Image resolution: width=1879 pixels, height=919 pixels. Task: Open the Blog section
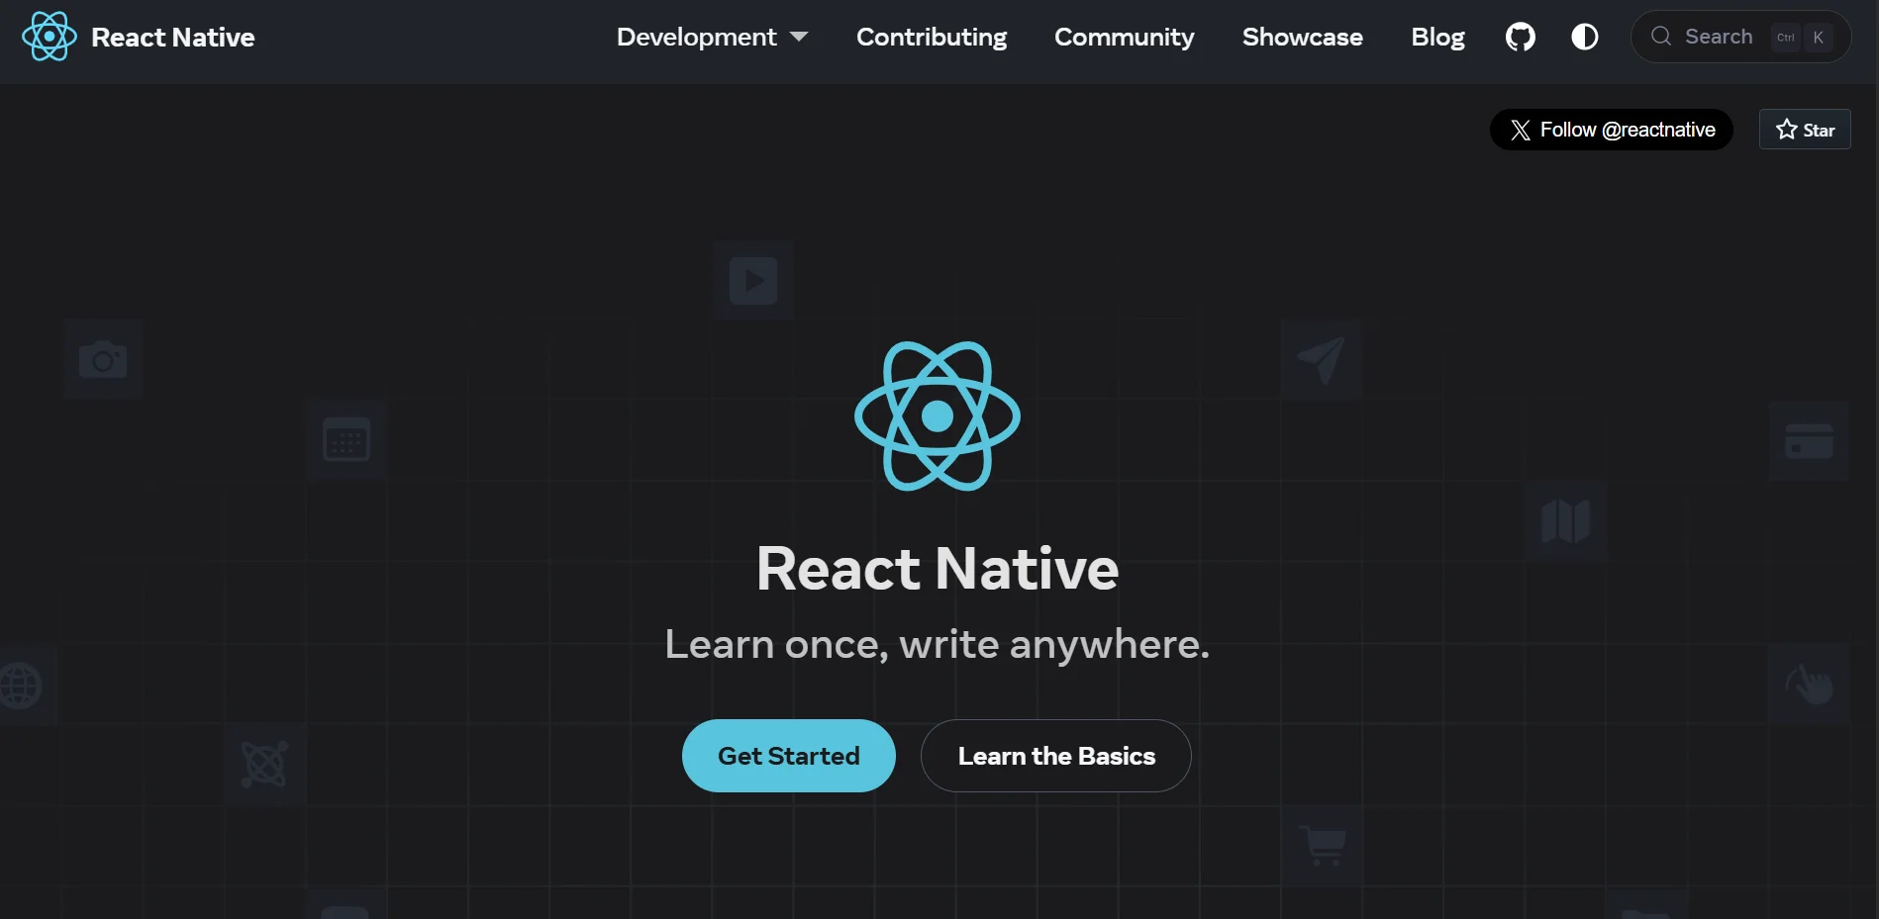pos(1436,37)
